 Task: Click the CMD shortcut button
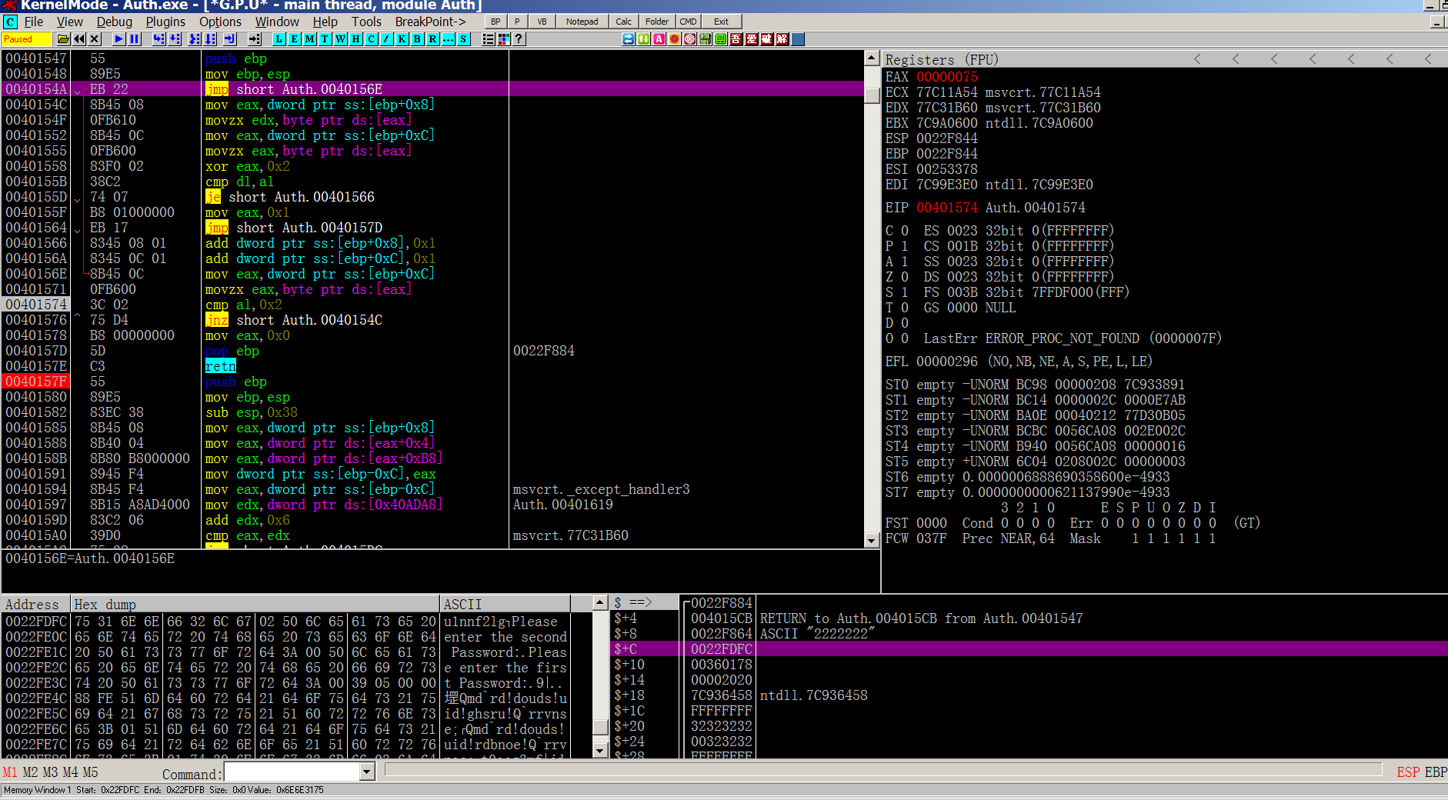(x=688, y=22)
